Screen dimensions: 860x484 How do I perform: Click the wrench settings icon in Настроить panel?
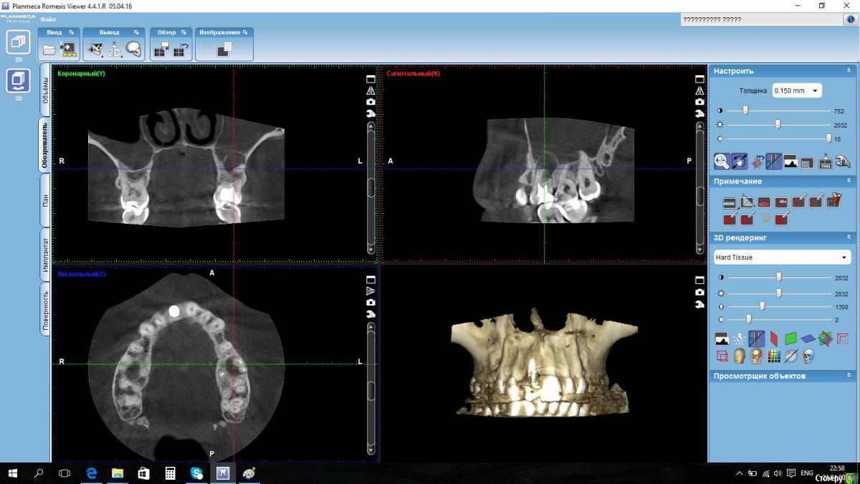[842, 162]
